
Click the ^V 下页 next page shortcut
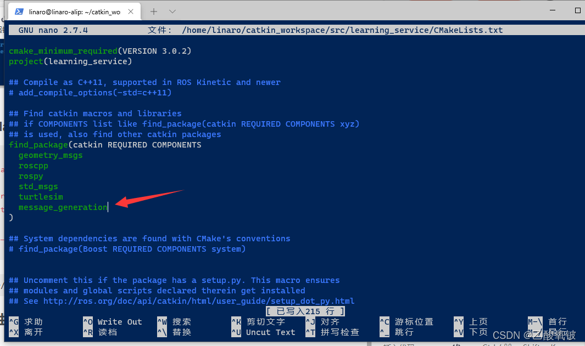tap(471, 332)
